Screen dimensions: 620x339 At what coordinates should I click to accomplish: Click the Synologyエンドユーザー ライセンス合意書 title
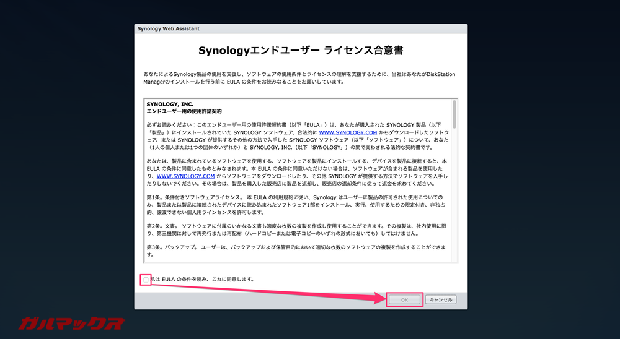coord(301,51)
